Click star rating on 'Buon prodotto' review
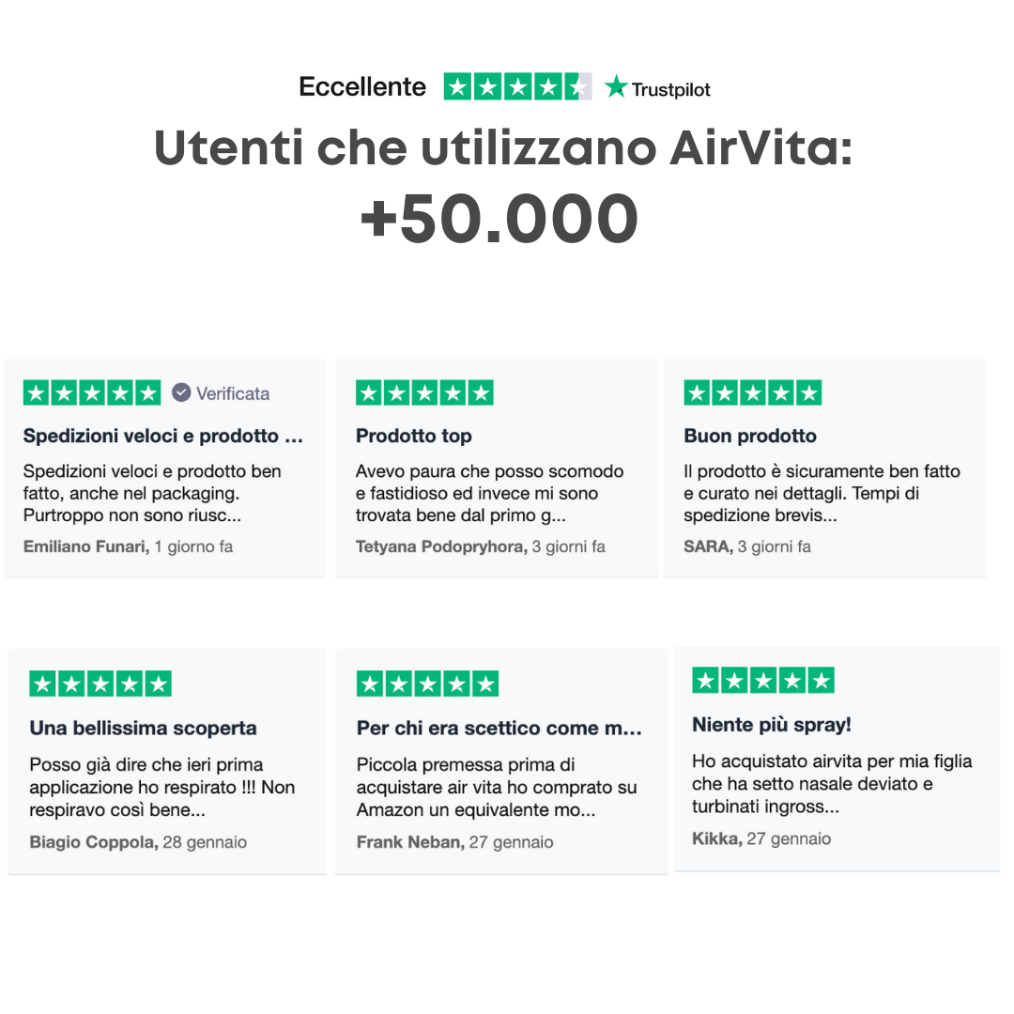 click(x=753, y=392)
